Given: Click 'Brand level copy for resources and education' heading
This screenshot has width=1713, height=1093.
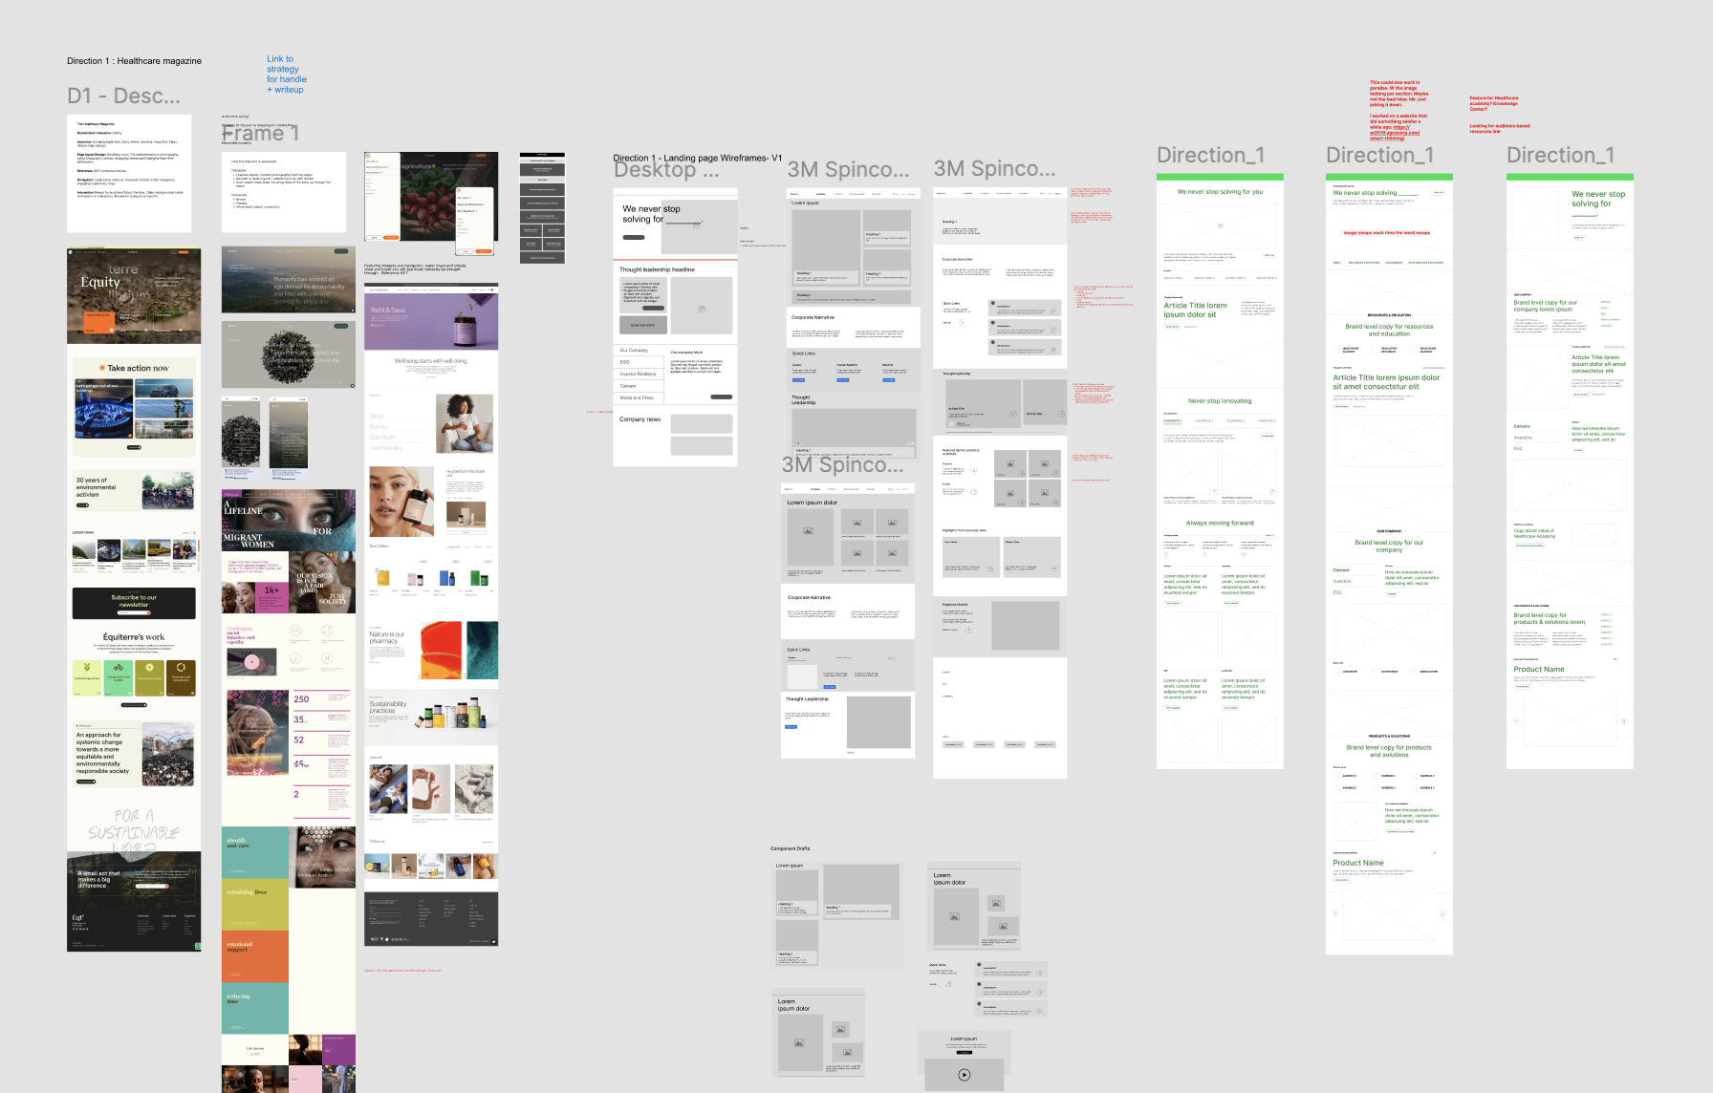Looking at the screenshot, I should tap(1389, 330).
